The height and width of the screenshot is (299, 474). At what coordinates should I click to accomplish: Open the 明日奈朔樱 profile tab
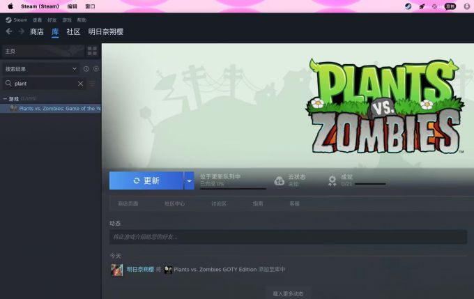[x=106, y=31]
